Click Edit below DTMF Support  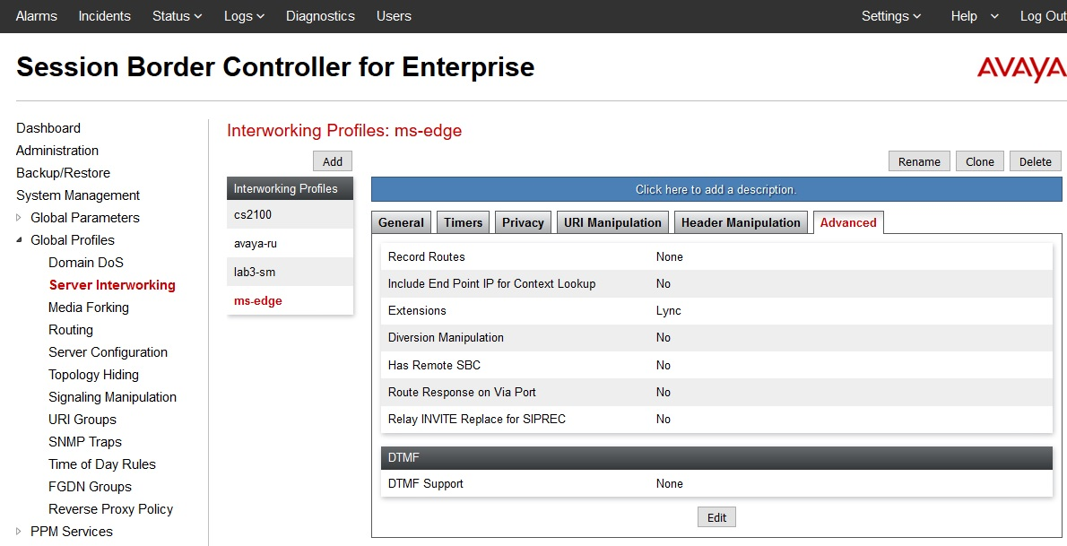(716, 517)
